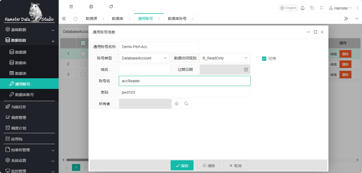Screen dimensions: 362x173
Task: Expand the 包事务管理 menu
Action: 29,150
